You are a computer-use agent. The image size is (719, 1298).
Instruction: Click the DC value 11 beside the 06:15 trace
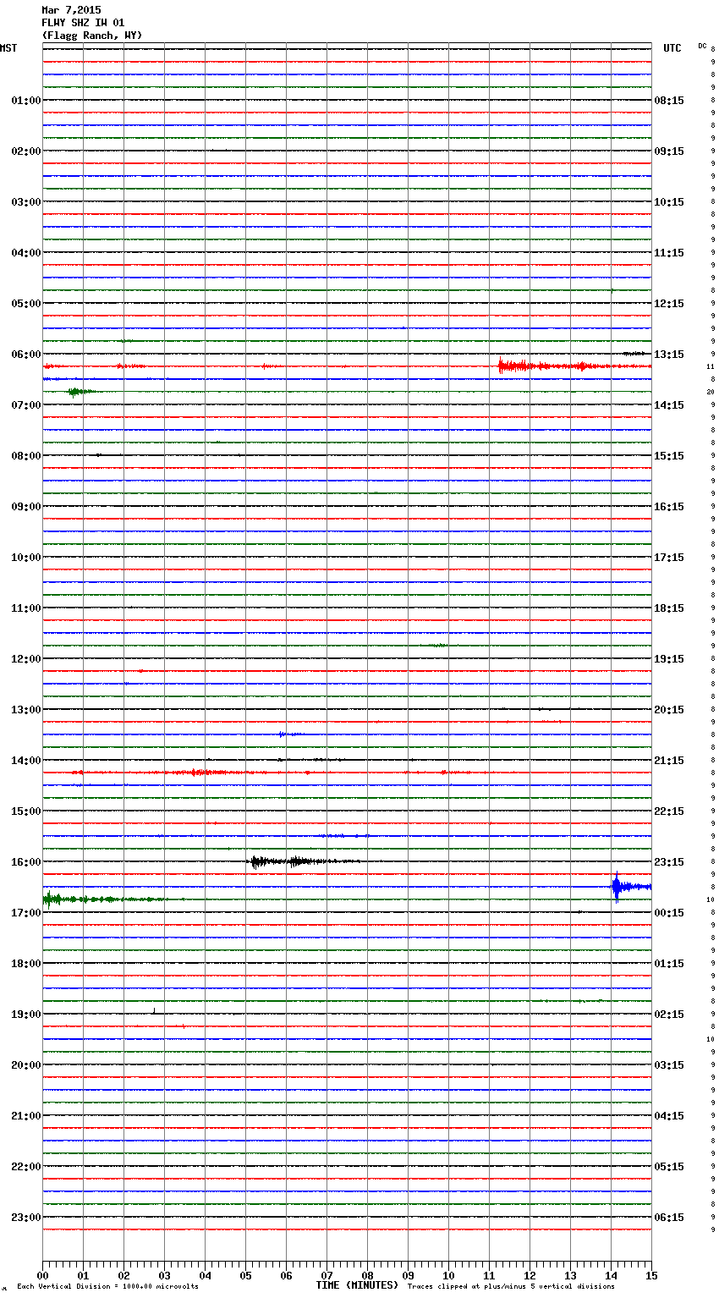(711, 366)
